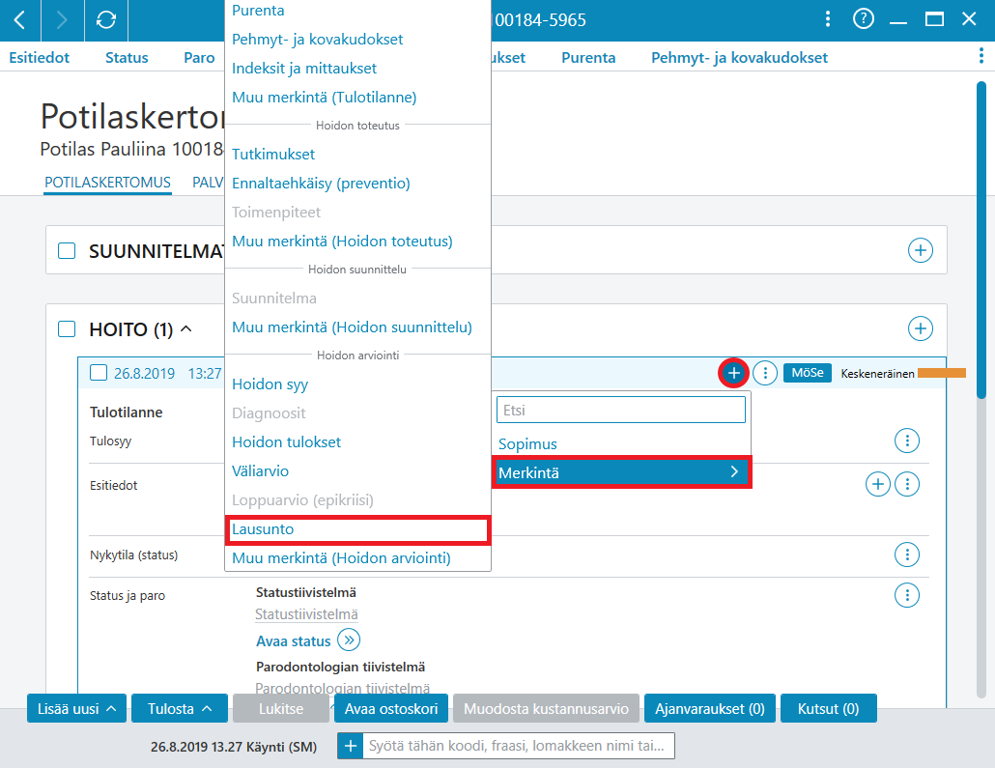The height and width of the screenshot is (768, 995).
Task: Collapse the HOITO (1) section chevron
Action: point(185,328)
